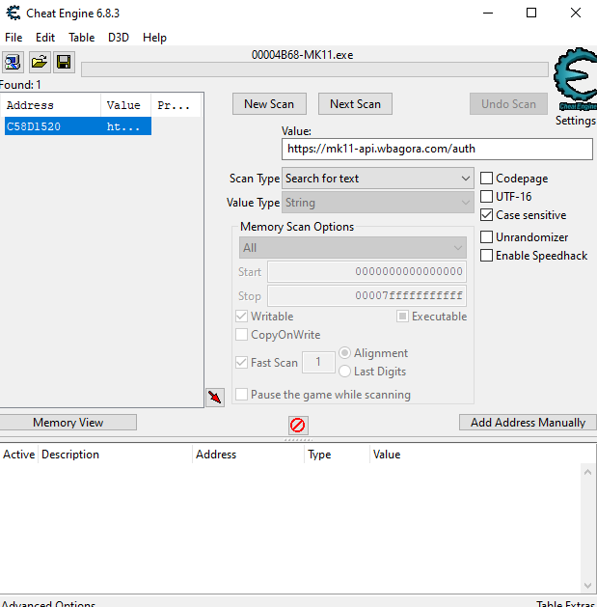Viewport: 597px width, 607px height.
Task: Click the red arrow add-to-address-list icon
Action: 215,398
